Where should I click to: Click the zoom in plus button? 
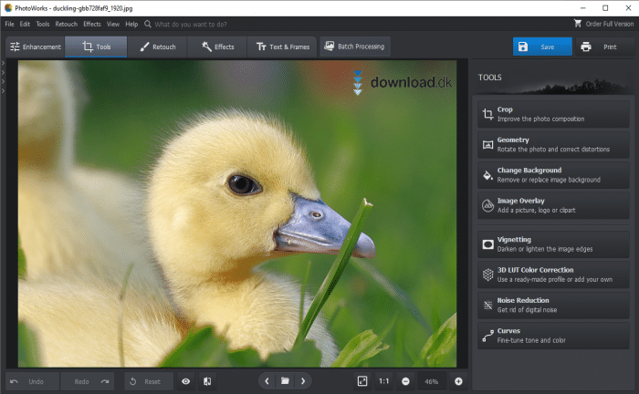pyautogui.click(x=458, y=381)
